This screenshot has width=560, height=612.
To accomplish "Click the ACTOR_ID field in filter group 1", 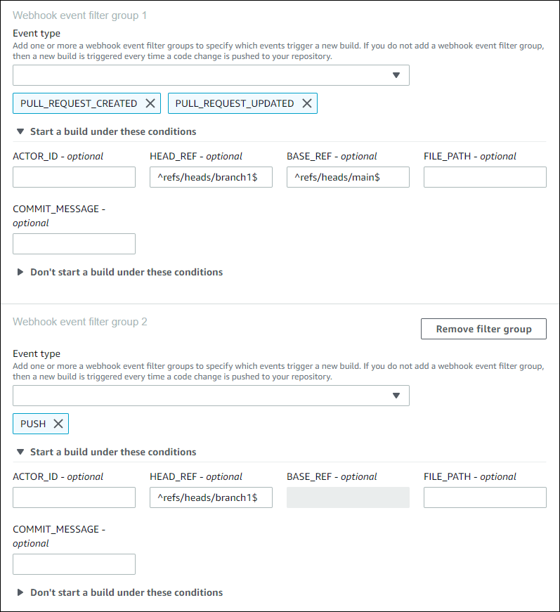I will pyautogui.click(x=74, y=177).
